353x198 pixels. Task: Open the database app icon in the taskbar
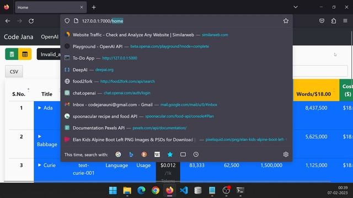pos(197,190)
